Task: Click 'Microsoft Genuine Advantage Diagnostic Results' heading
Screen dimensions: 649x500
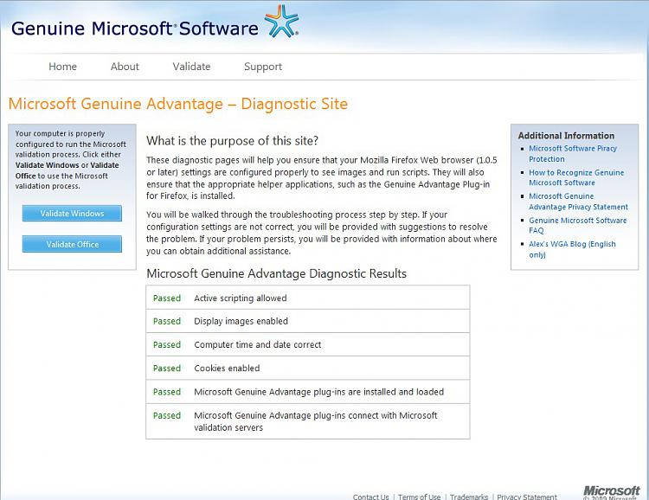Action: click(277, 273)
